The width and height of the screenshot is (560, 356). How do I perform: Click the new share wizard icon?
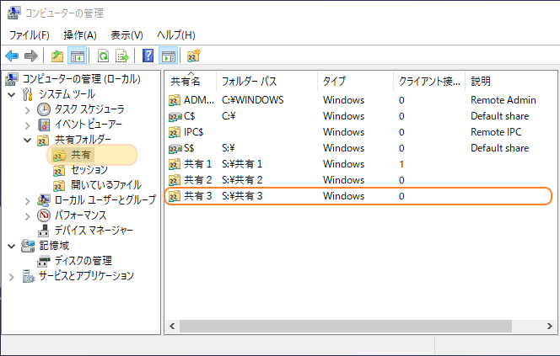(194, 56)
